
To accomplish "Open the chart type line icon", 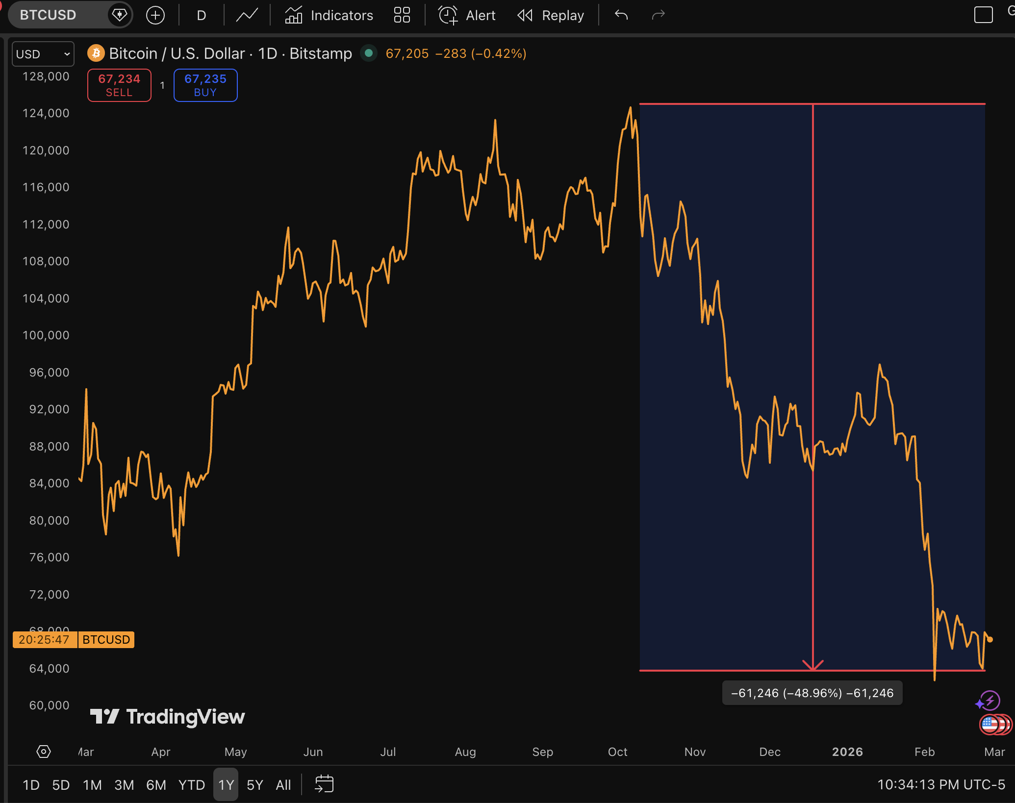I will (x=247, y=15).
